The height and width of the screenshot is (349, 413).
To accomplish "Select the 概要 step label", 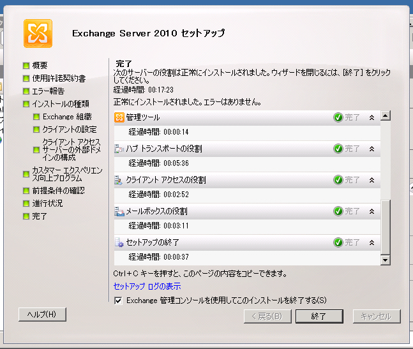I will pyautogui.click(x=40, y=66).
